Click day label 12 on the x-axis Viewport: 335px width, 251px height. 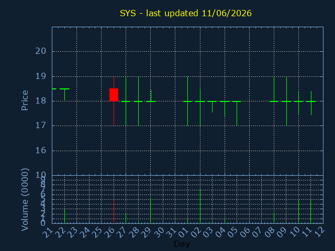click(319, 232)
